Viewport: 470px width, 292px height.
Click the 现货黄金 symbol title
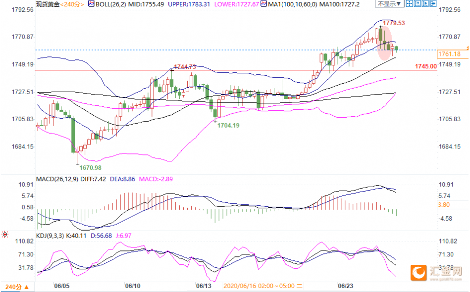(48, 4)
